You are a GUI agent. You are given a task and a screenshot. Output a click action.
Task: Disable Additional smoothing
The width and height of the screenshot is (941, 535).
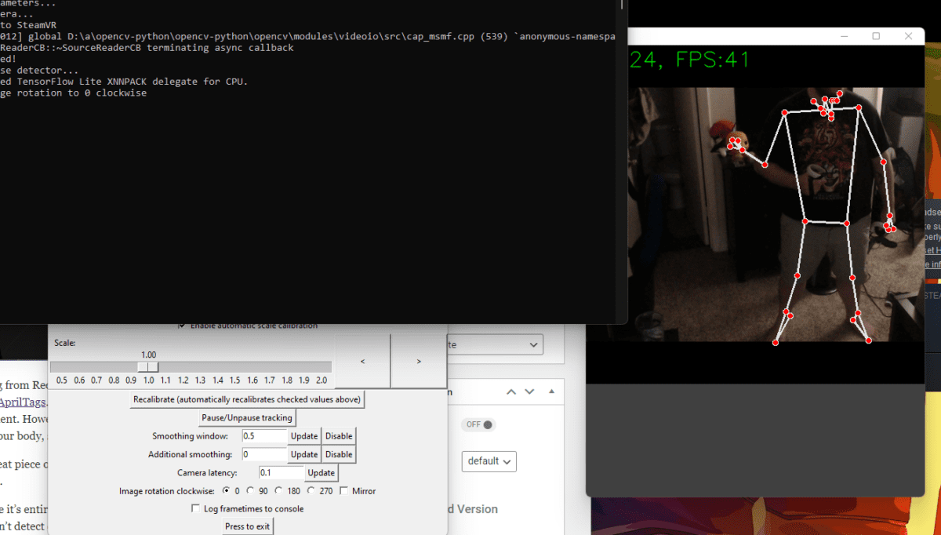tap(339, 454)
